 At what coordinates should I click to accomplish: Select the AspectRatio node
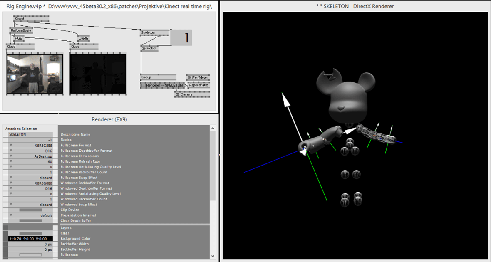click(198, 85)
